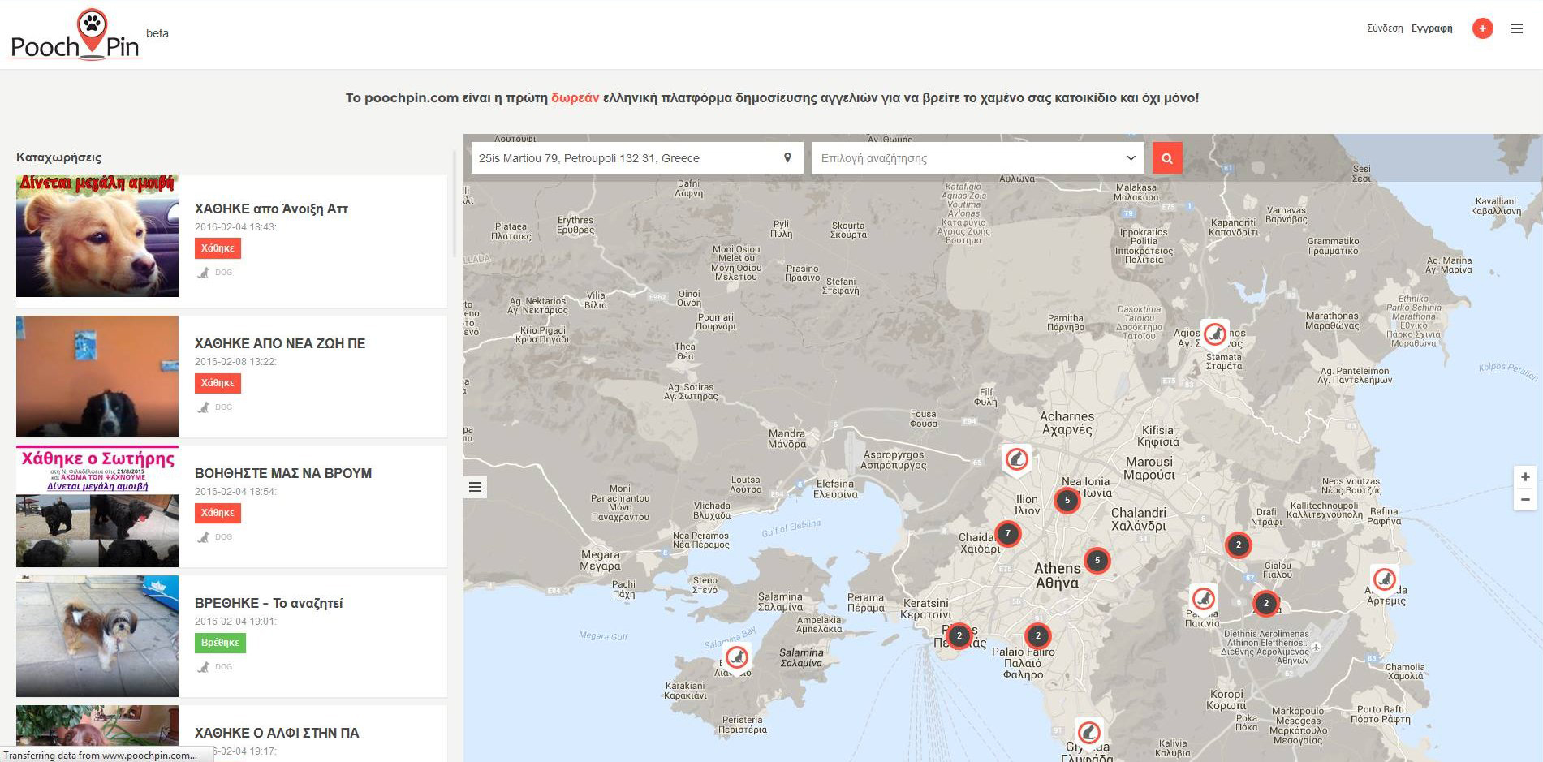The height and width of the screenshot is (762, 1543).
Task: Click dog pin marker near Ilion
Action: tap(1016, 460)
